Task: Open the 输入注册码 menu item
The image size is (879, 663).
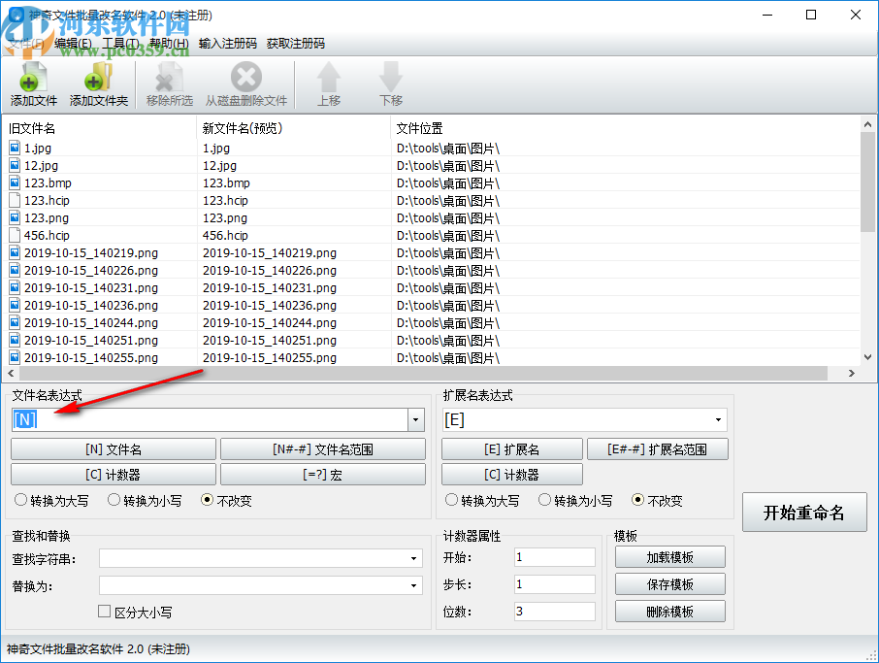Action: tap(228, 43)
